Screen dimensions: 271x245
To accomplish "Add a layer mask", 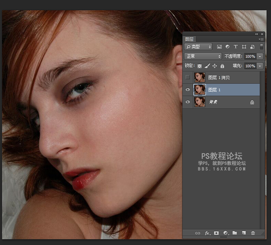I will (216, 233).
